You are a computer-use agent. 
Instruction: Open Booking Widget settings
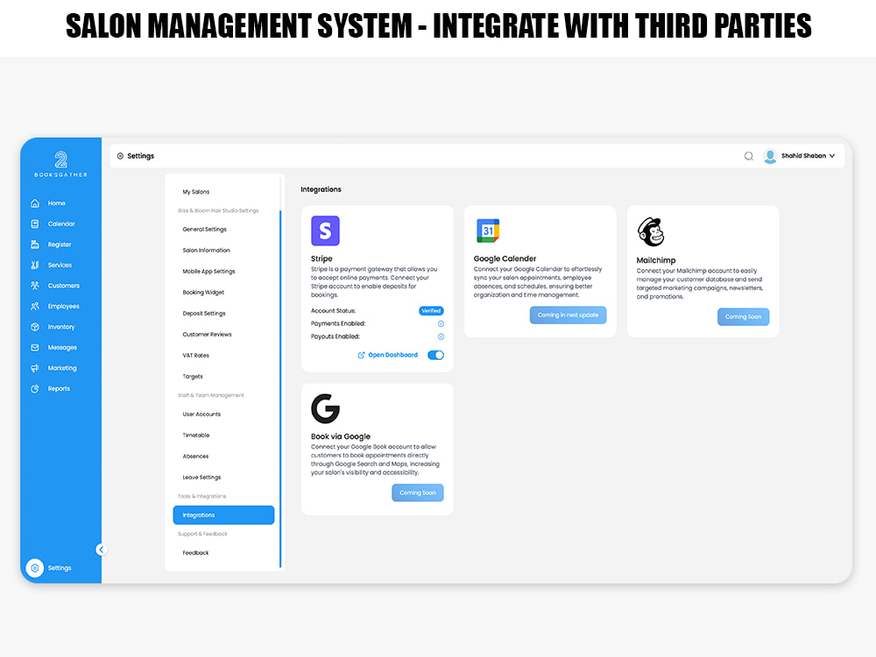pyautogui.click(x=203, y=293)
